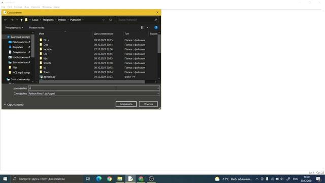The height and width of the screenshot is (183, 325).
Task: Click the Отмена button
Action: point(148,104)
